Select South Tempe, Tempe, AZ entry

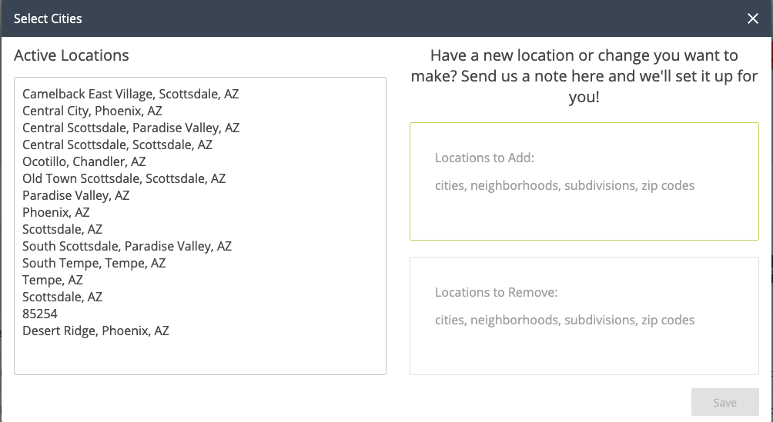94,263
